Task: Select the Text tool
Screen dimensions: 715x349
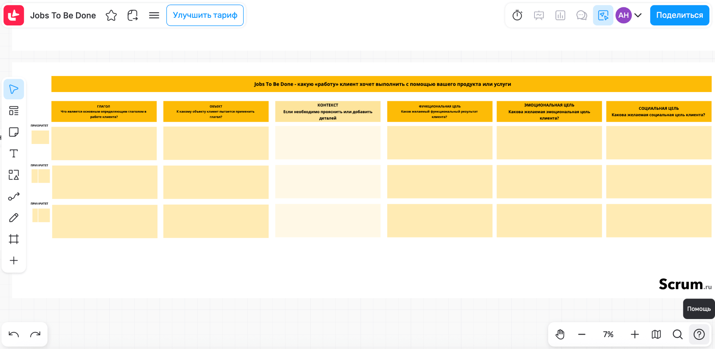Action: coord(14,153)
